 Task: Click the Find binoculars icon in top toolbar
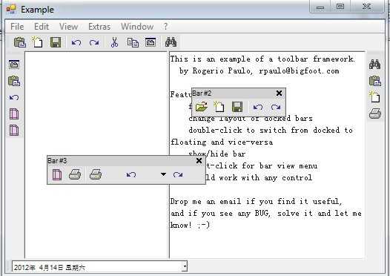[171, 42]
